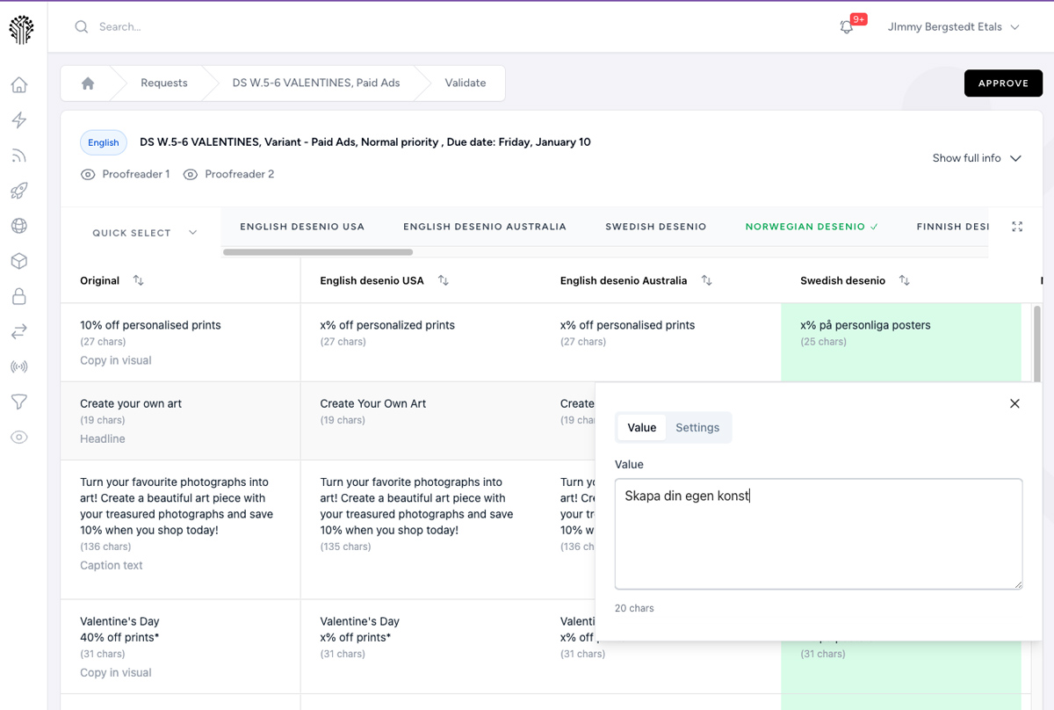Click the search magnifier icon
Screen dimensions: 1054x710
(82, 27)
